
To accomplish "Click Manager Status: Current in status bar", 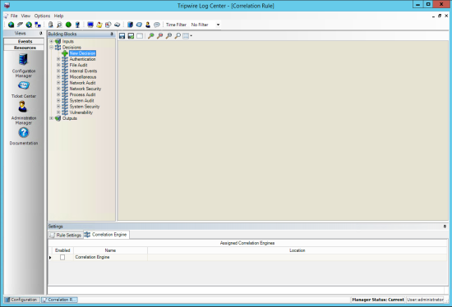I will coord(378,300).
